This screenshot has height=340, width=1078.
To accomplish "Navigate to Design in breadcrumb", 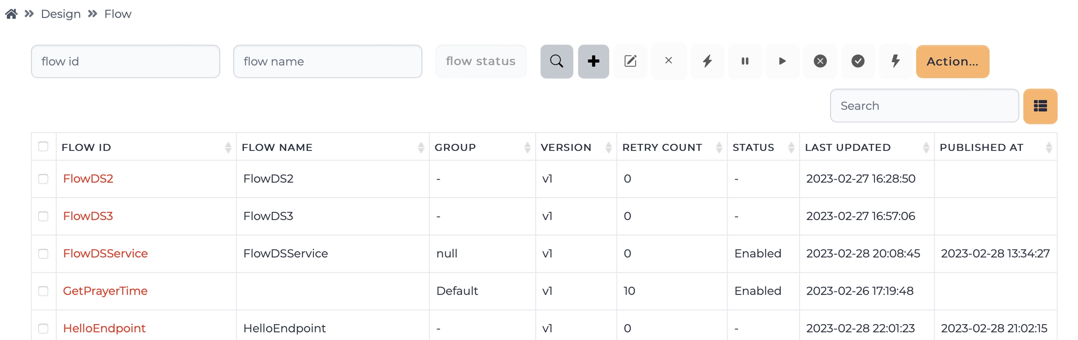I will (61, 14).
